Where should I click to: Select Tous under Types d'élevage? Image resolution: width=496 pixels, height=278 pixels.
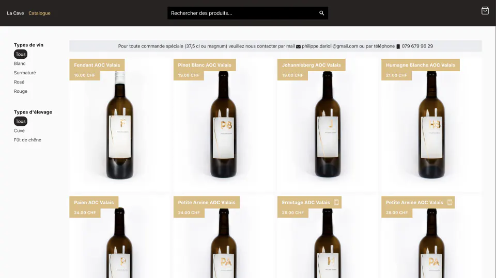tap(21, 121)
